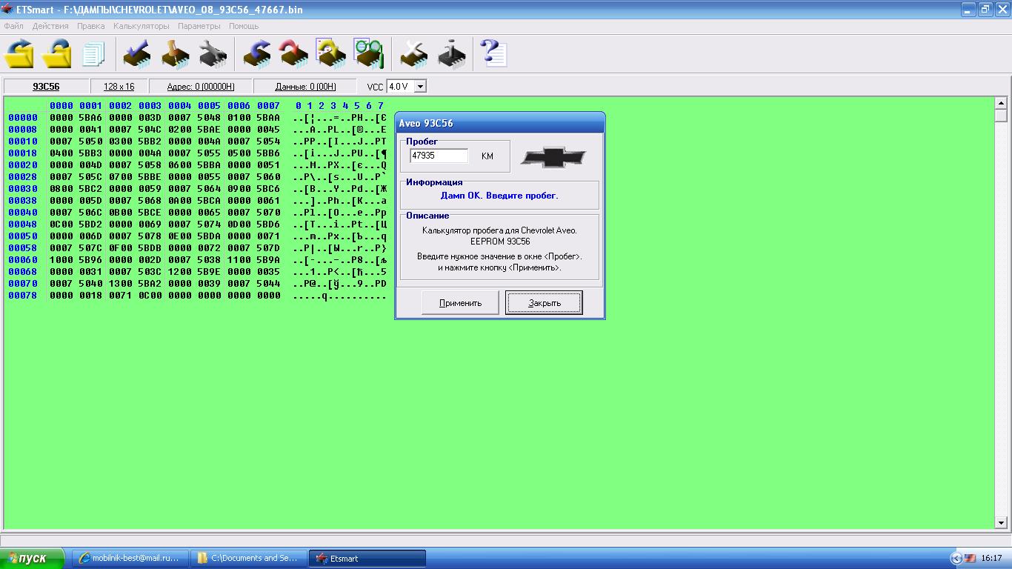Click the Адрес: 0 (00000H) field
The width and height of the screenshot is (1012, 569).
coord(201,87)
